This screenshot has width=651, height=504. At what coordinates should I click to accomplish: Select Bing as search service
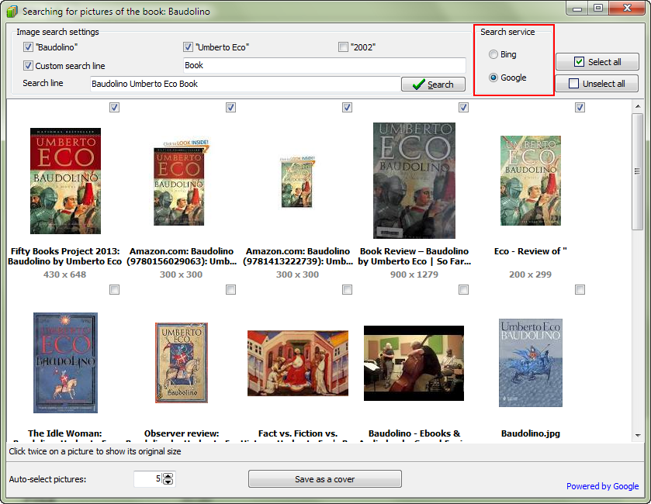click(x=493, y=54)
